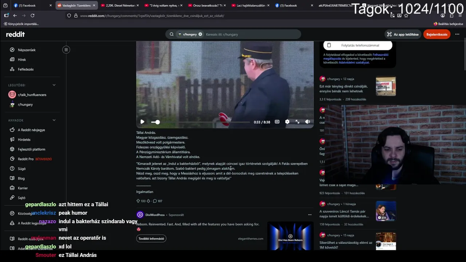The image size is (466, 262).
Task: Go to the Reddit home logo
Action: (15, 34)
